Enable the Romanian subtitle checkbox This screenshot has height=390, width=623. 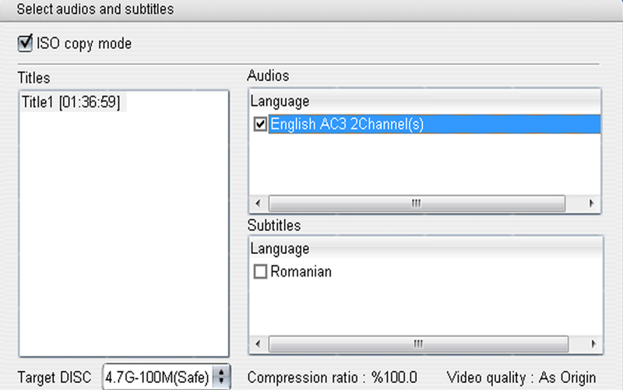[x=260, y=272]
